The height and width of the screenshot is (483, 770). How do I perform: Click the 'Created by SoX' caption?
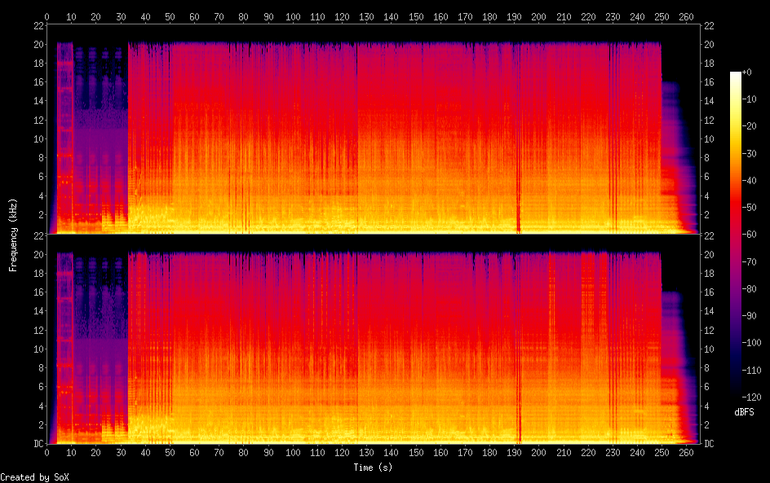[x=34, y=477]
